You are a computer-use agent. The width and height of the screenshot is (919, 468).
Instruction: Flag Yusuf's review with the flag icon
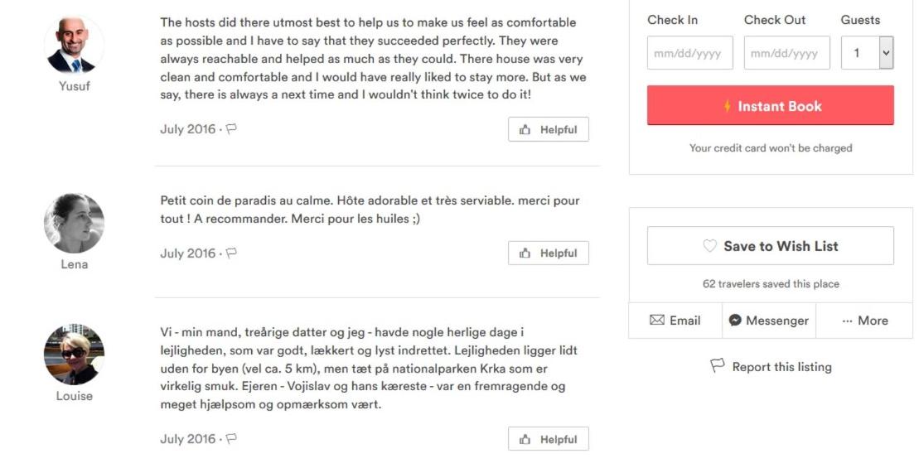coord(231,129)
